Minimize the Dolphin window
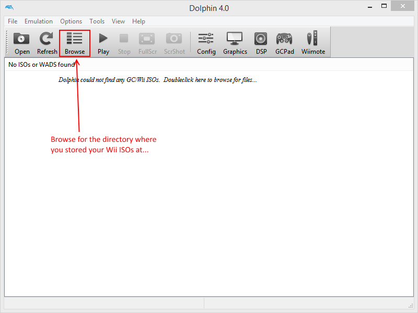This screenshot has height=313, width=418. [370, 7]
